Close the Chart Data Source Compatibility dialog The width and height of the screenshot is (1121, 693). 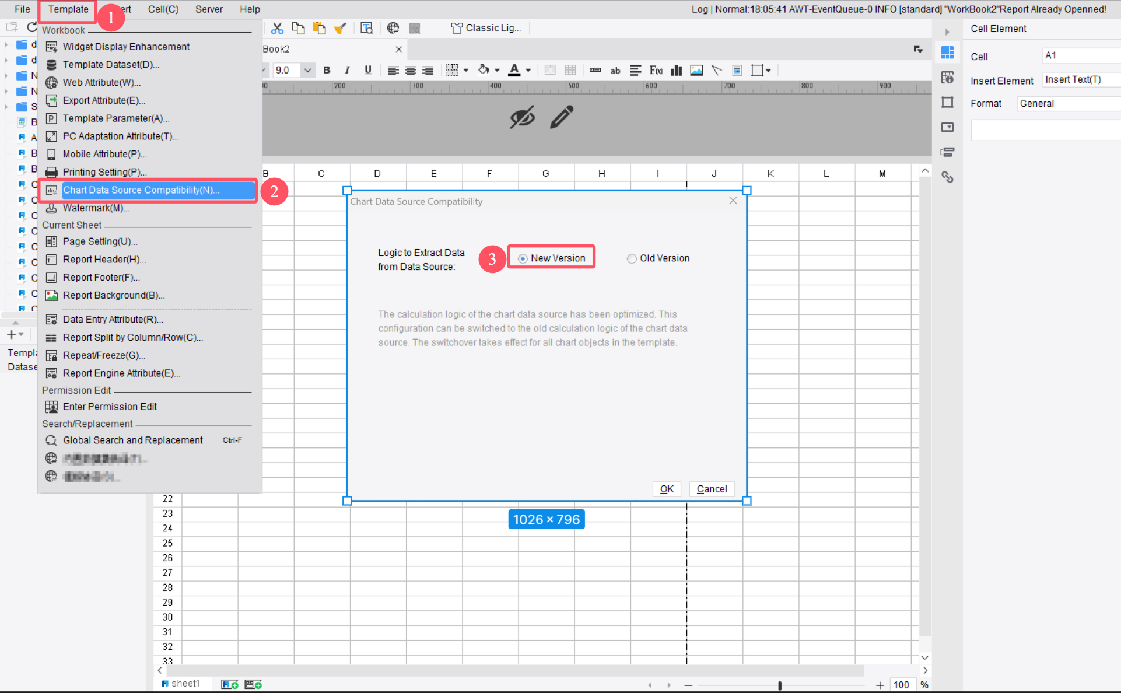point(733,201)
